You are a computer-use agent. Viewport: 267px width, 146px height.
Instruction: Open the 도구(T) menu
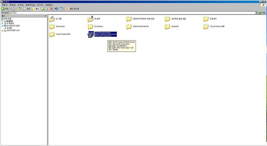pos(40,5)
